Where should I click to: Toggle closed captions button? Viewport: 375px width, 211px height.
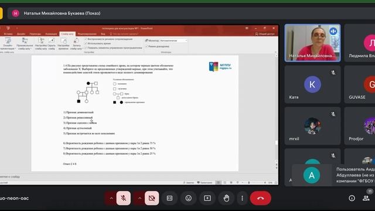[x=169, y=198]
